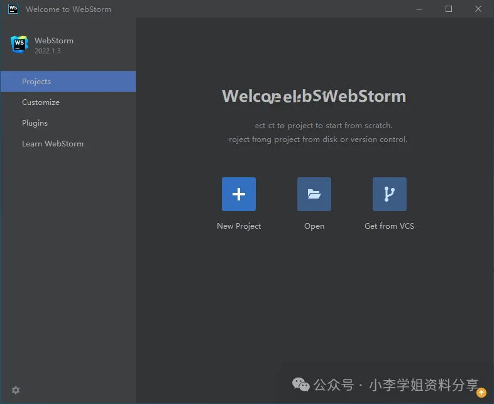
Task: Open the Plugins tab
Action: coord(68,123)
